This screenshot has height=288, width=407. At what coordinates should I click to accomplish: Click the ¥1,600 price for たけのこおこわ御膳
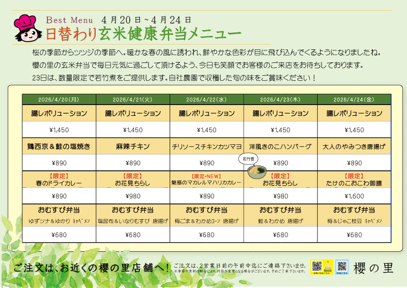(354, 196)
